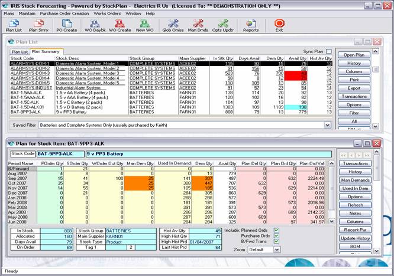The width and height of the screenshot is (394, 276).
Task: Switch to the Plan List tab
Action: (20, 52)
